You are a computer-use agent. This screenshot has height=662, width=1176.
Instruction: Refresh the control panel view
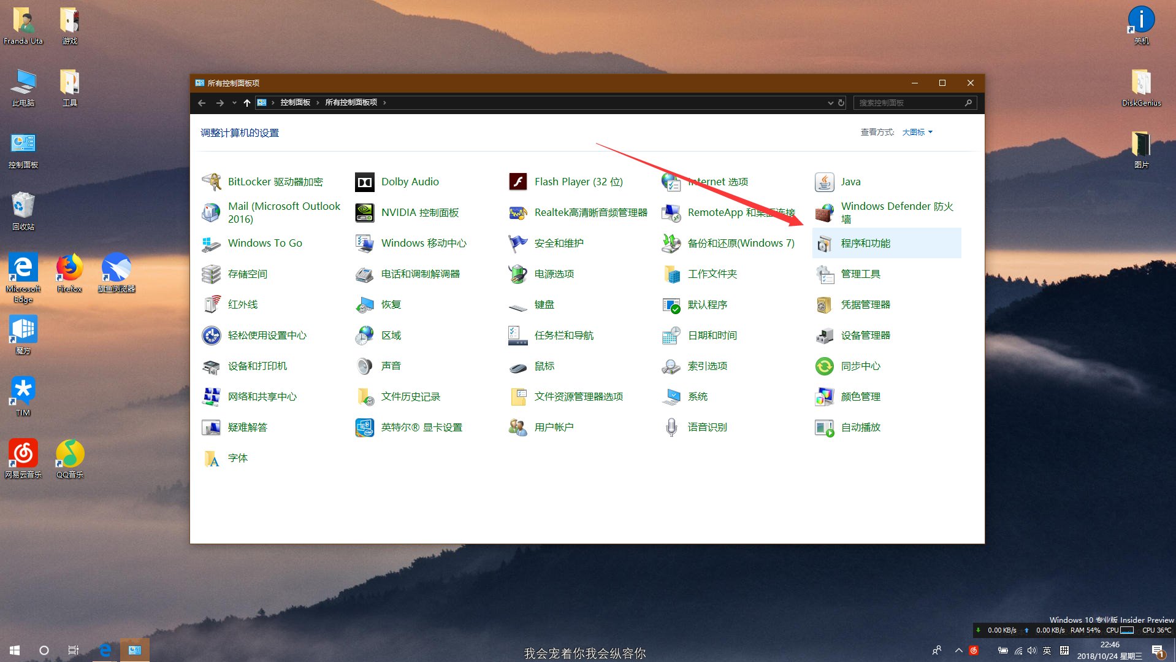tap(840, 102)
